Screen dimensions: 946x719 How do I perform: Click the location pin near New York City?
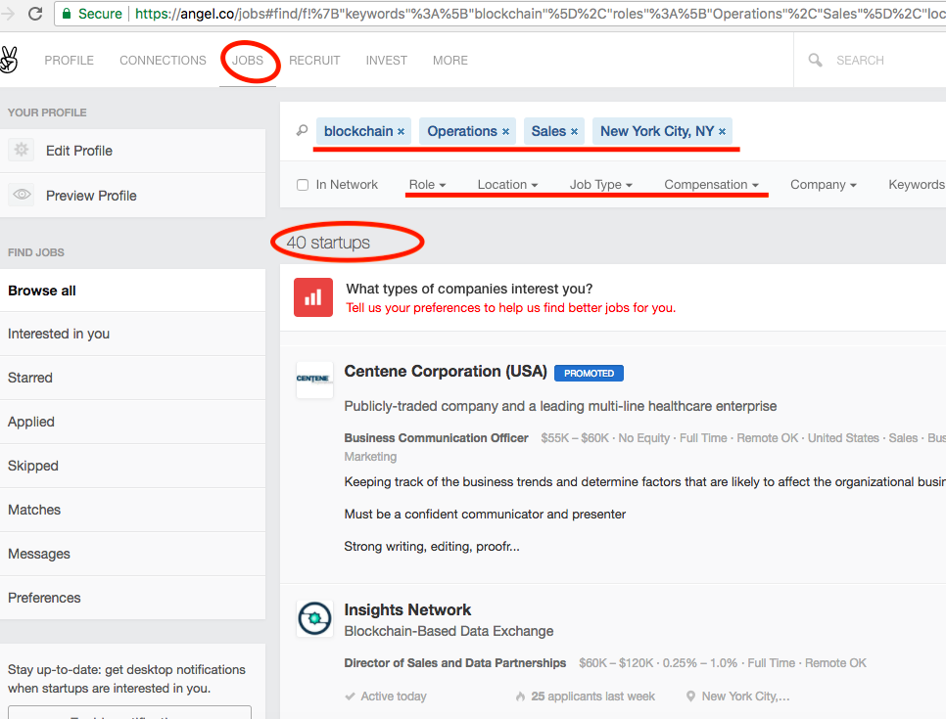click(x=690, y=697)
